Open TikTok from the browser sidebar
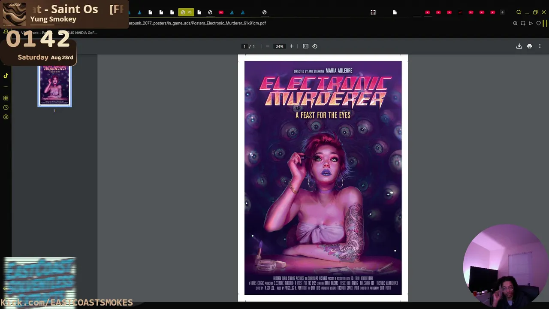 6,76
